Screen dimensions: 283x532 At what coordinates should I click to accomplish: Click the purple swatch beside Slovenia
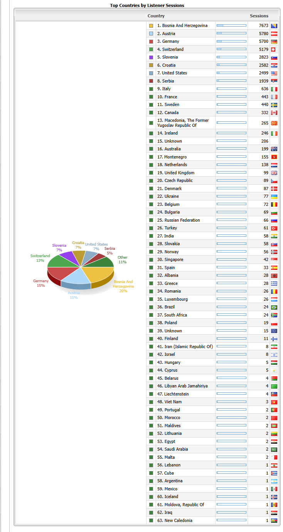tap(151, 57)
